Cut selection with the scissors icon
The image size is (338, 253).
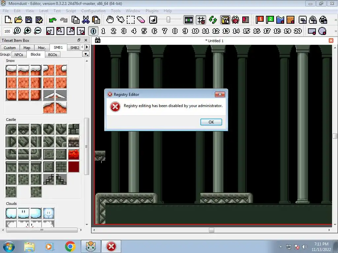tap(86, 20)
